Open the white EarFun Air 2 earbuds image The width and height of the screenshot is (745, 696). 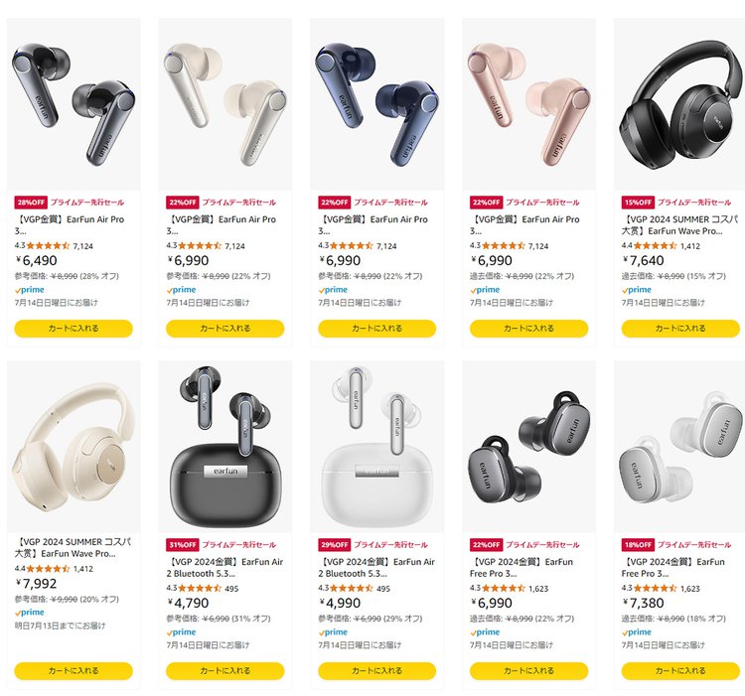[376, 446]
